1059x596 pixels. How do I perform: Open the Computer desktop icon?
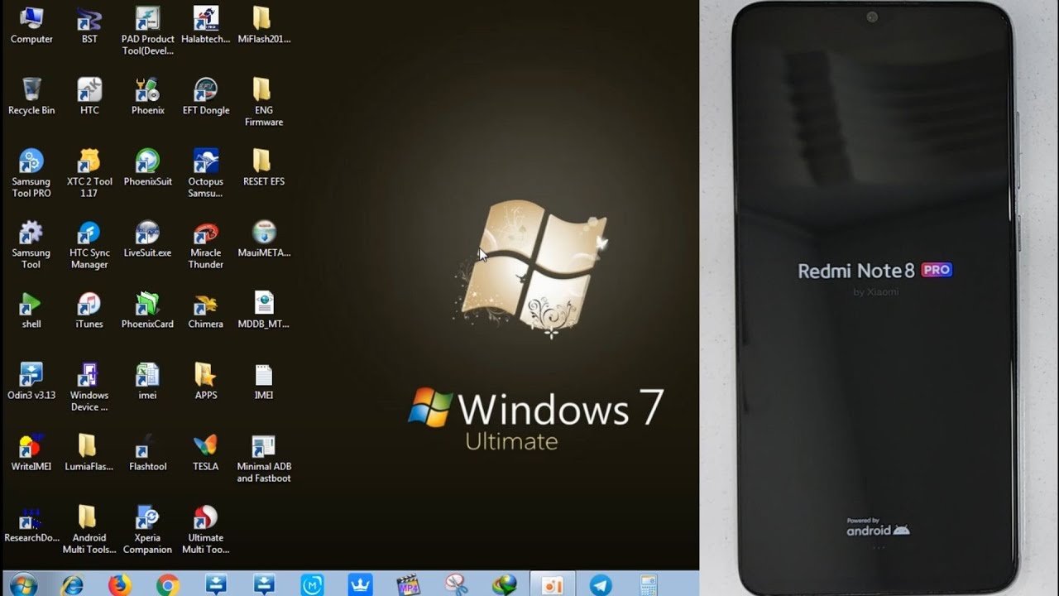[x=31, y=25]
